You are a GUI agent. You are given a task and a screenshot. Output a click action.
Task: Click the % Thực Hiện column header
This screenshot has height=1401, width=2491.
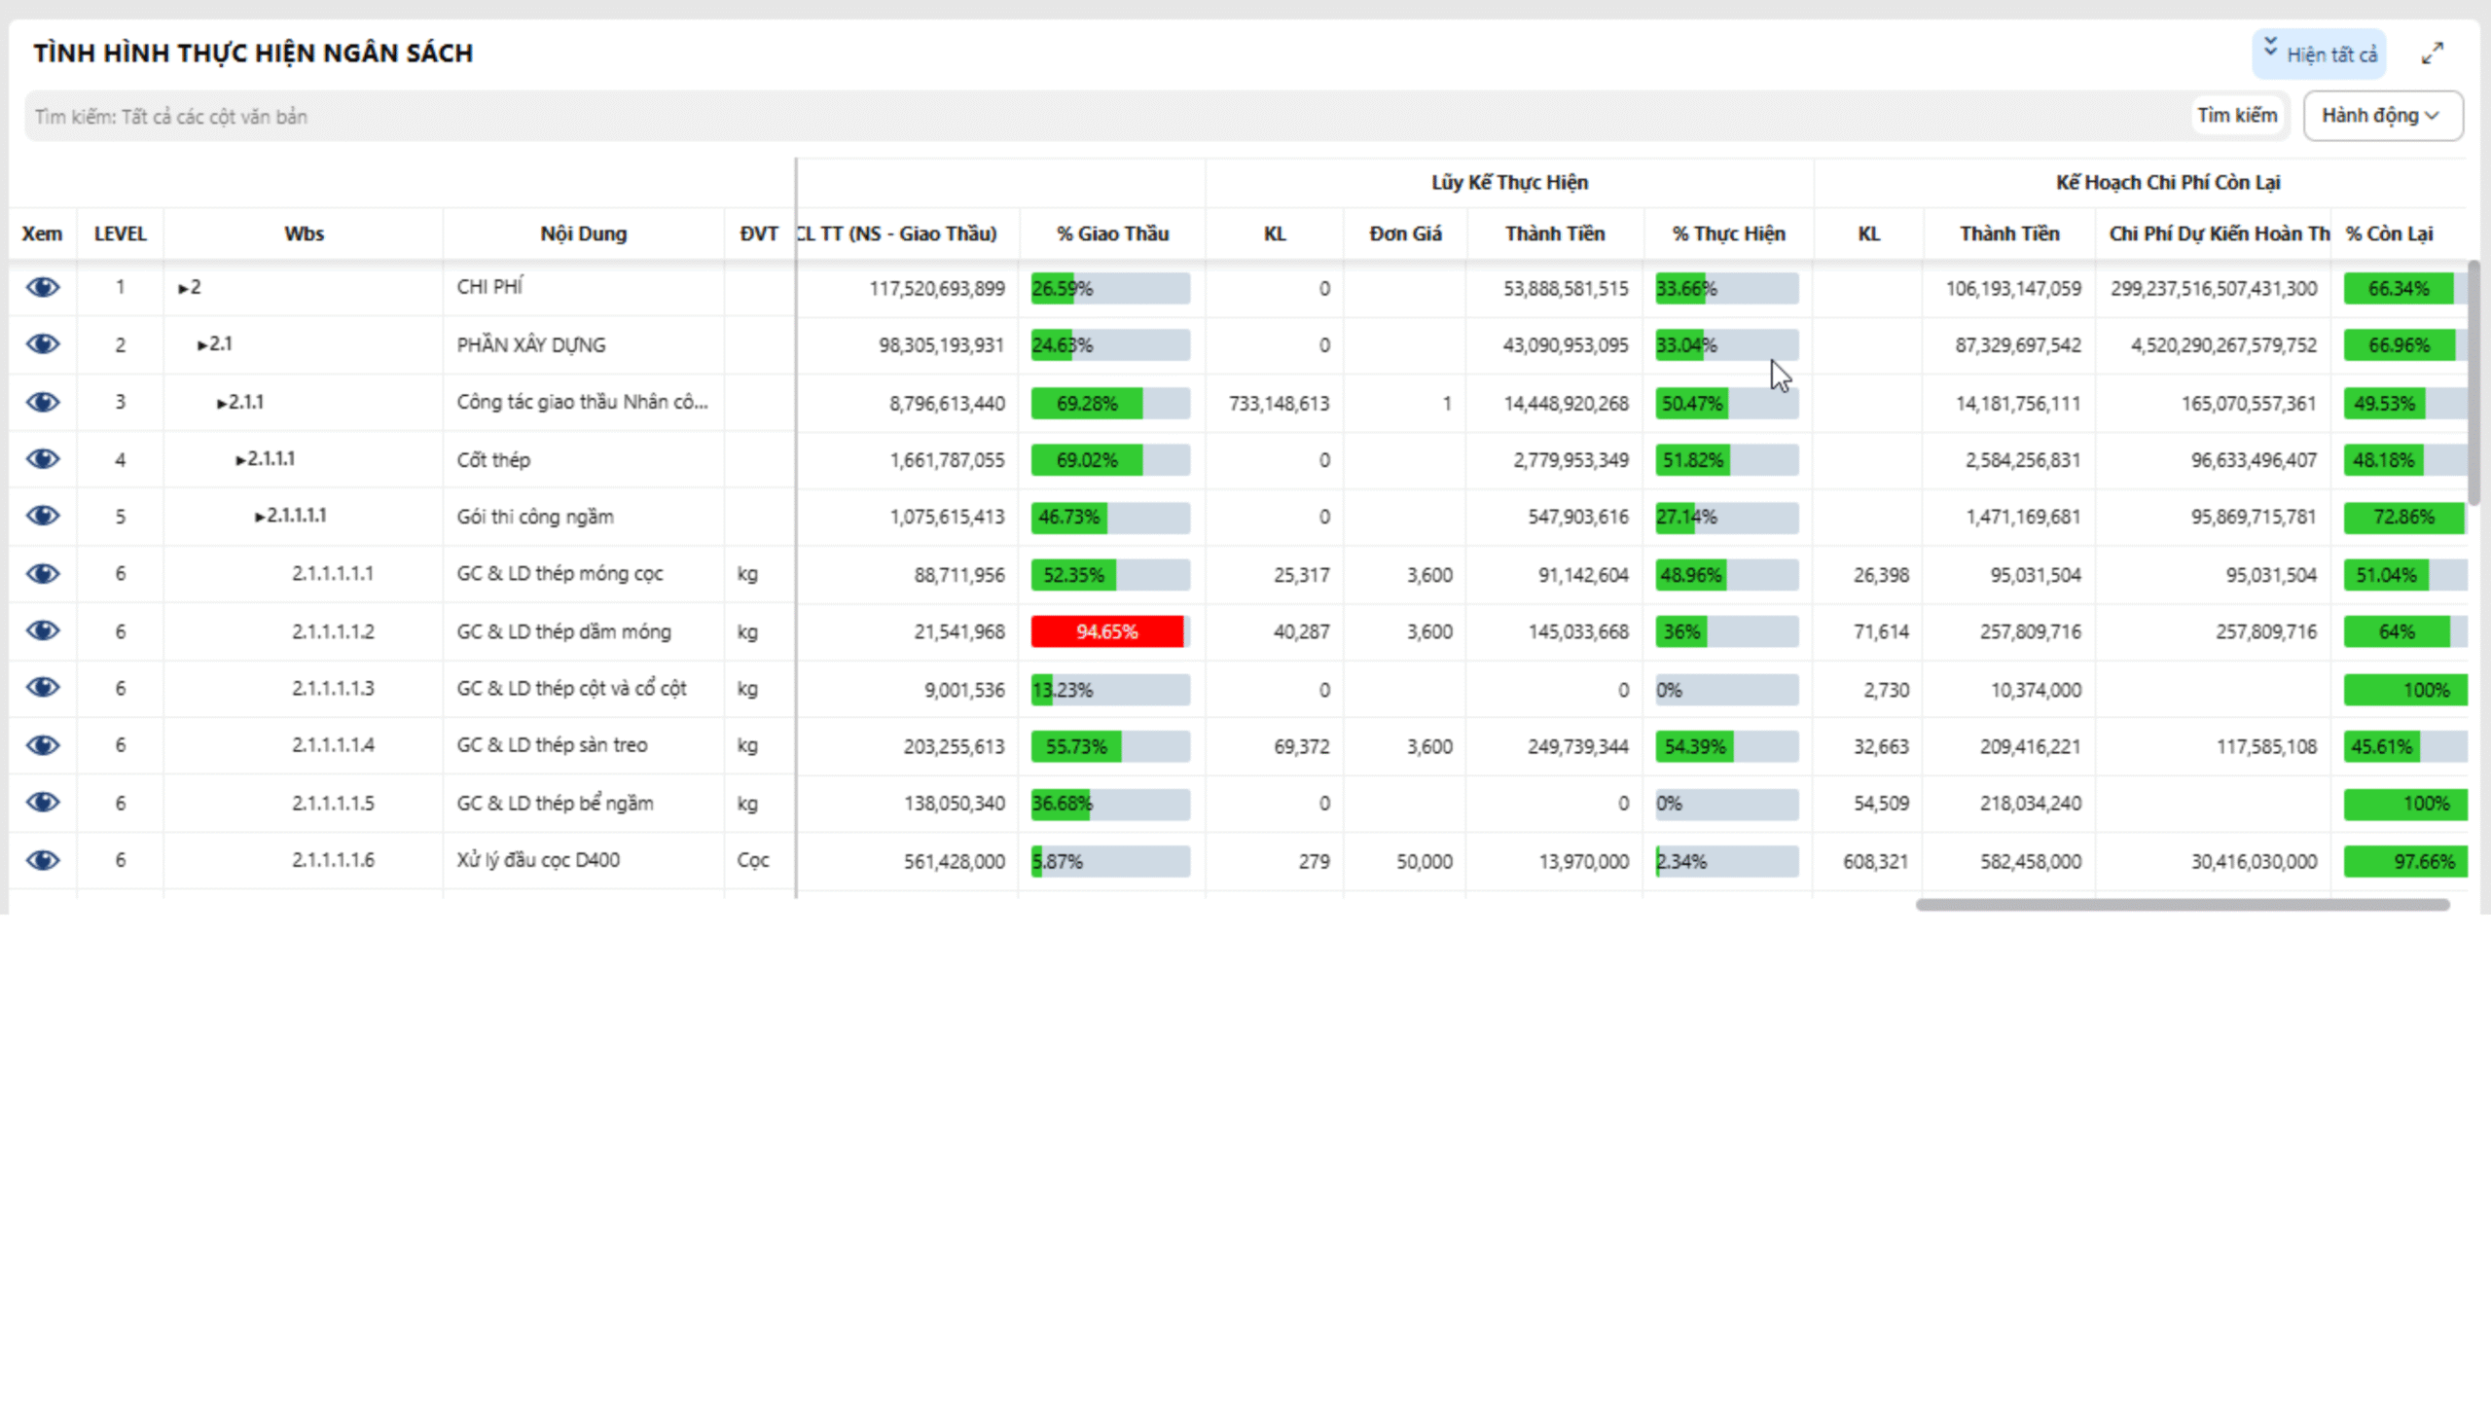pos(1728,233)
